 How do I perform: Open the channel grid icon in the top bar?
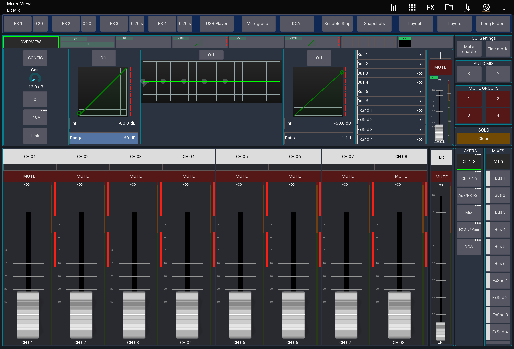tap(412, 7)
